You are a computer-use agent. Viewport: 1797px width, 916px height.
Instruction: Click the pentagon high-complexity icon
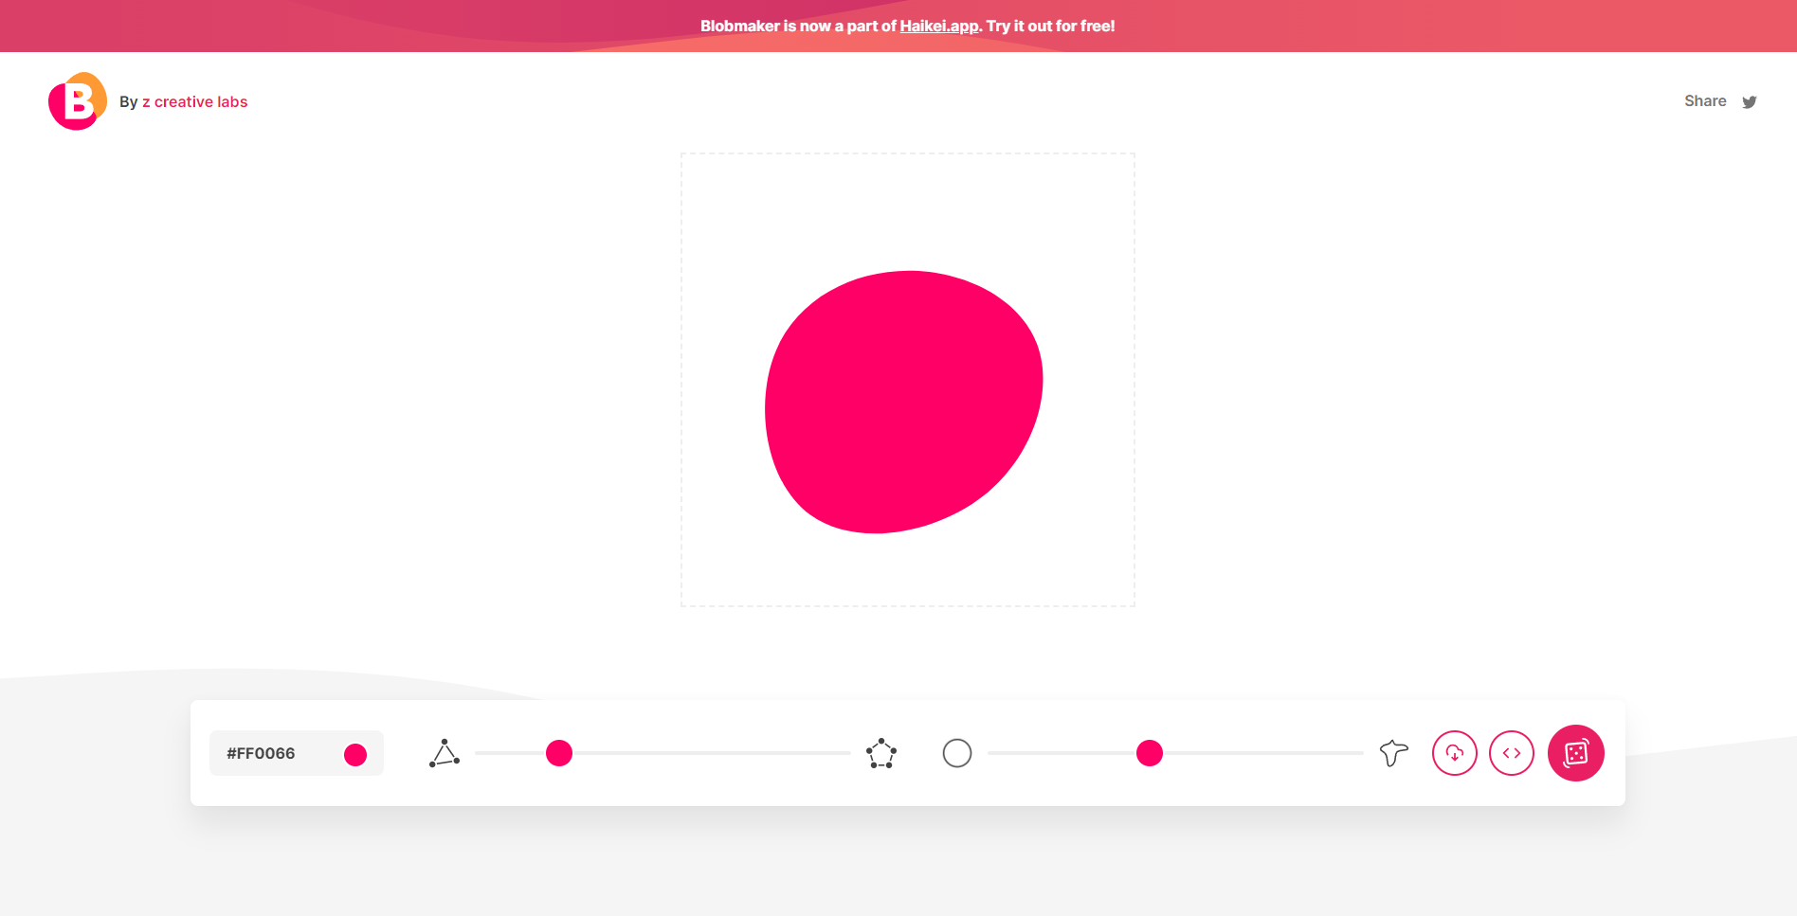tap(881, 753)
